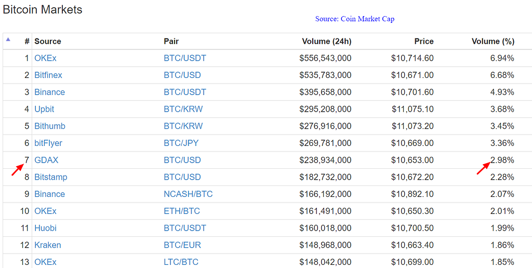Click the BTC/EUR pair link
This screenshot has width=532, height=268.
182,245
